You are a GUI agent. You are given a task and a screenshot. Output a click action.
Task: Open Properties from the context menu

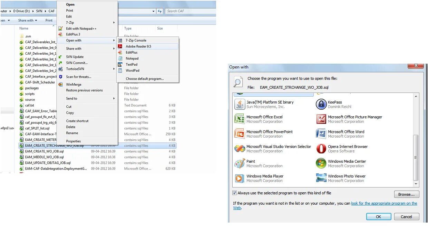(74, 141)
